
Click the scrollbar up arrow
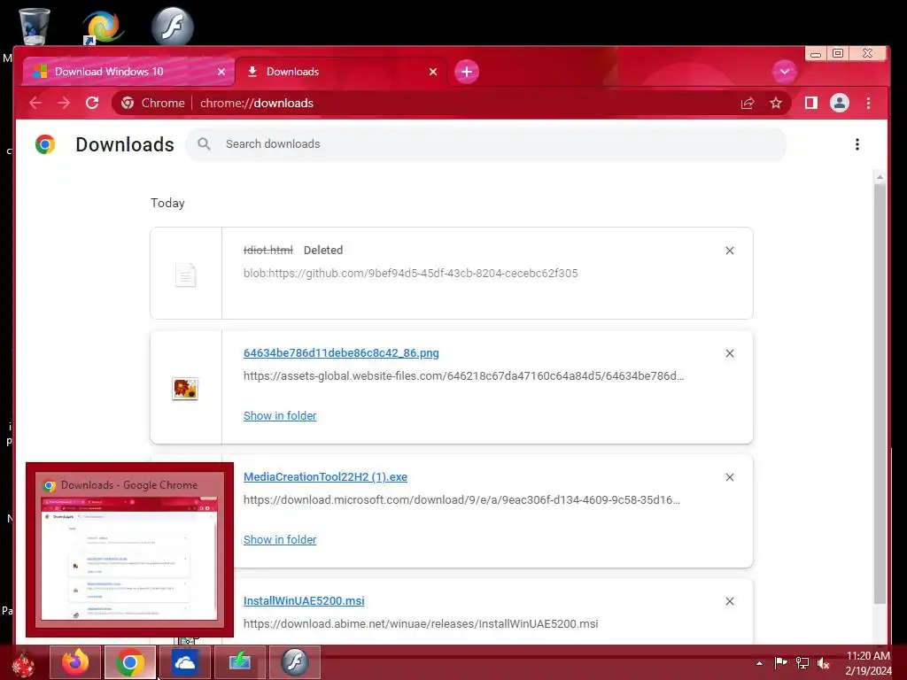point(880,177)
